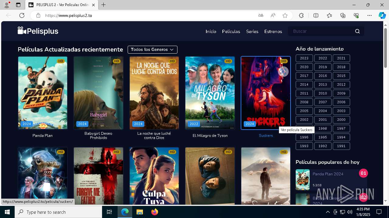This screenshot has height=218, width=389.
Task: Filter by year 2021
Action: click(341, 58)
